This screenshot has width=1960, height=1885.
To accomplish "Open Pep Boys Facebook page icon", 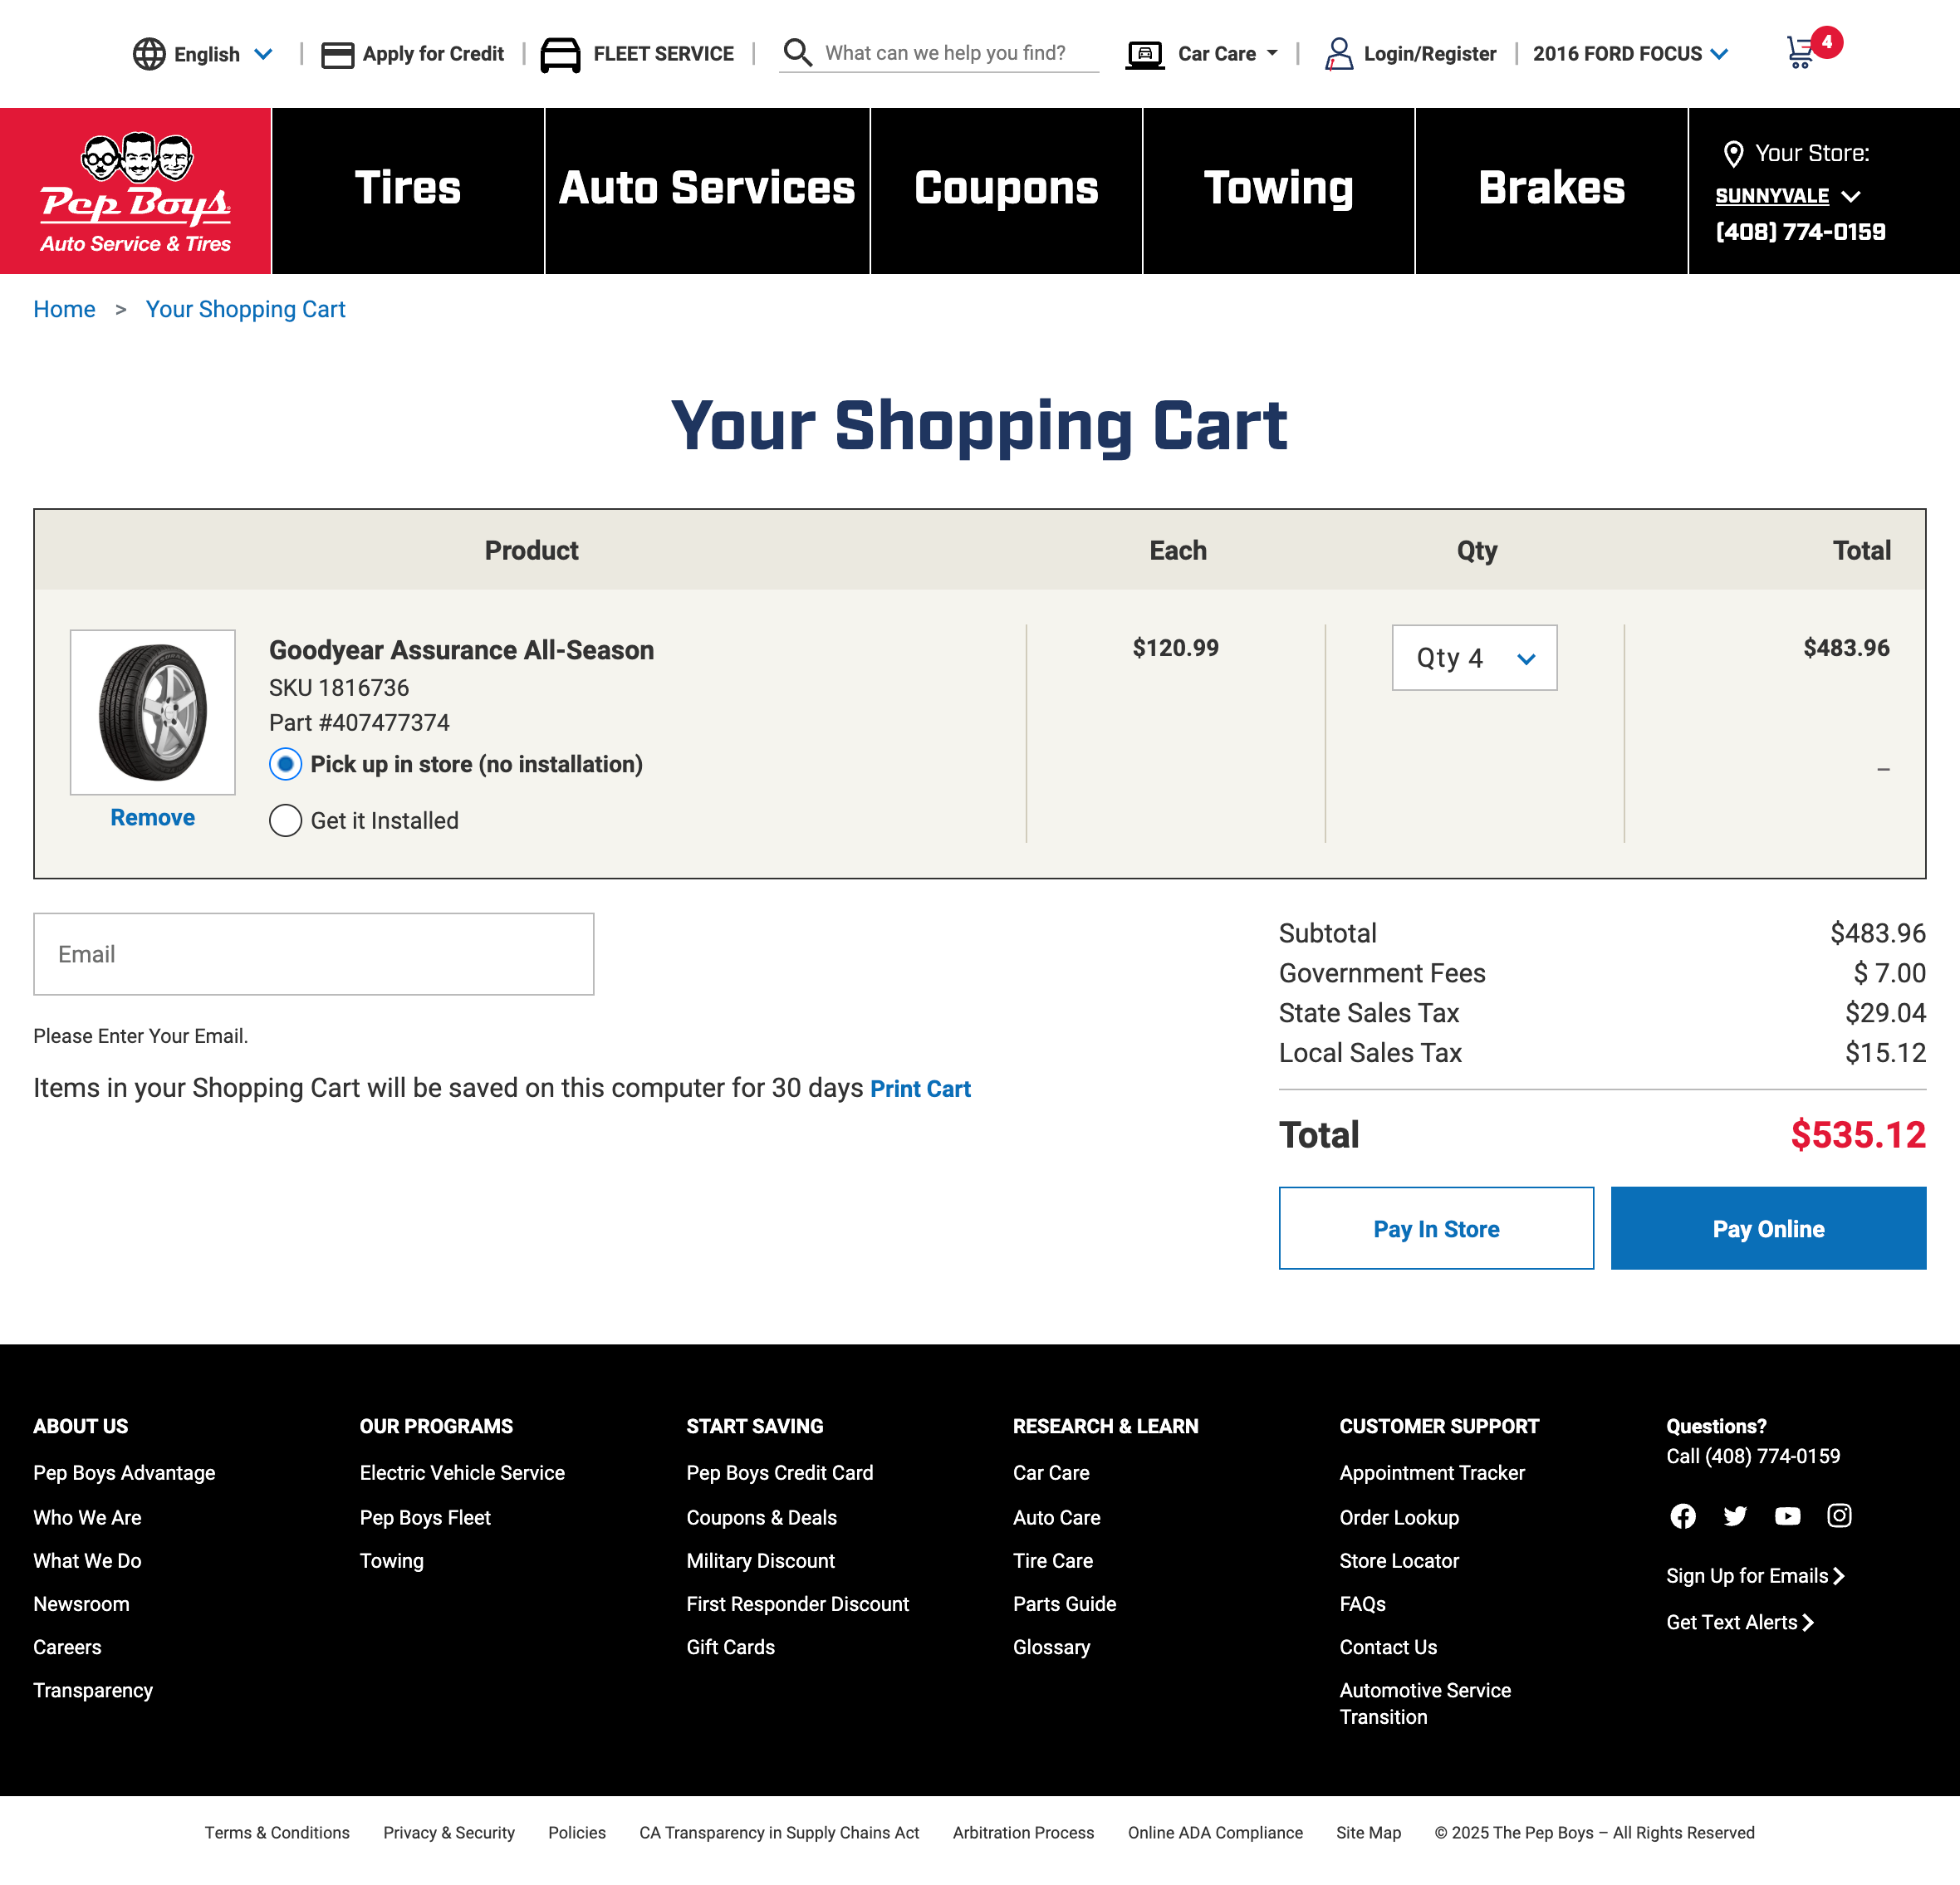I will coord(1682,1516).
